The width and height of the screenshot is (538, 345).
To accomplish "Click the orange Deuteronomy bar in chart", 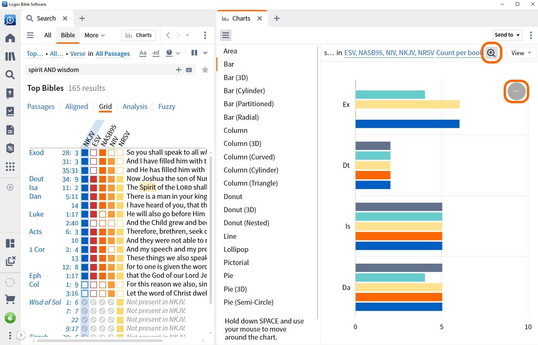I will (373, 175).
